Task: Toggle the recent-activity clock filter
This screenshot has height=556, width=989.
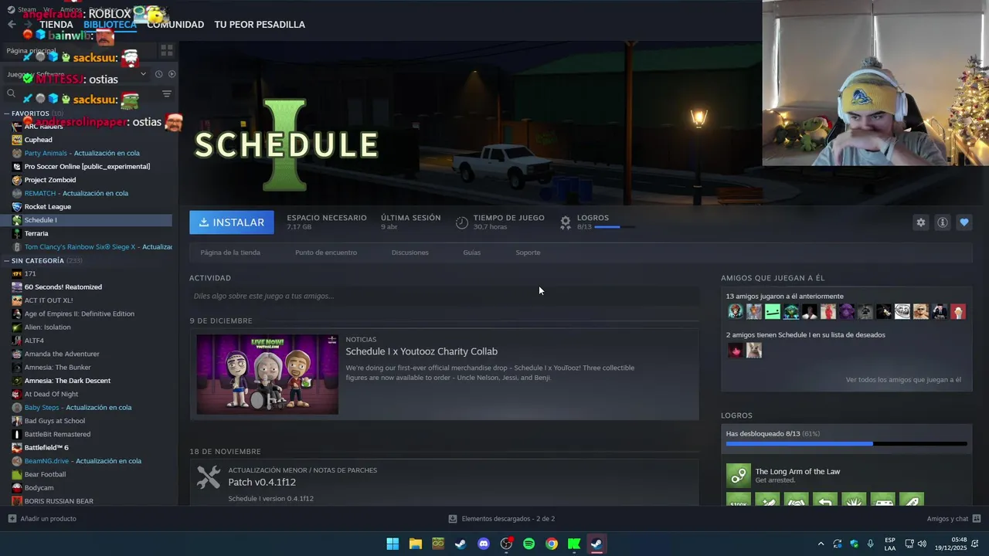Action: point(158,74)
